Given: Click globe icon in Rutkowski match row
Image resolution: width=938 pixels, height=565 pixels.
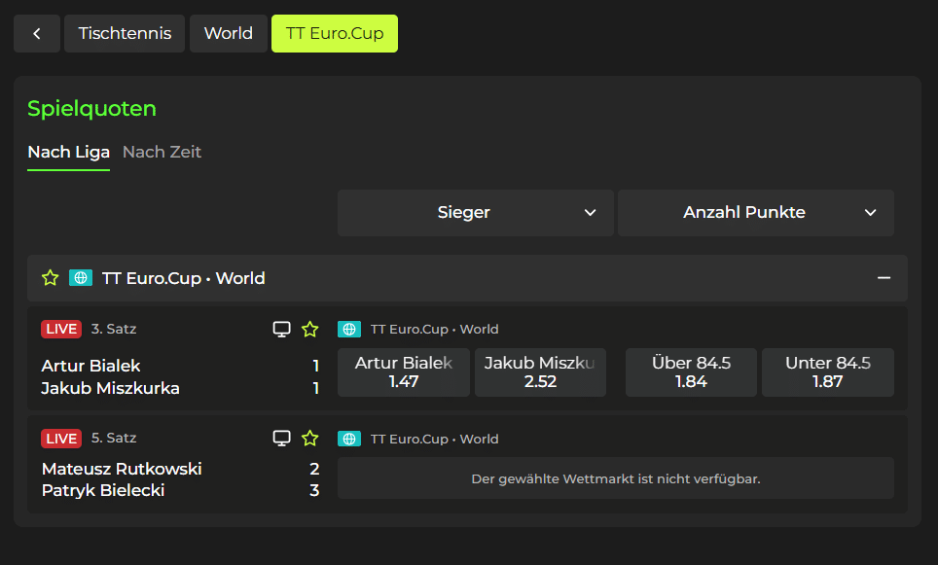Looking at the screenshot, I should 349,439.
